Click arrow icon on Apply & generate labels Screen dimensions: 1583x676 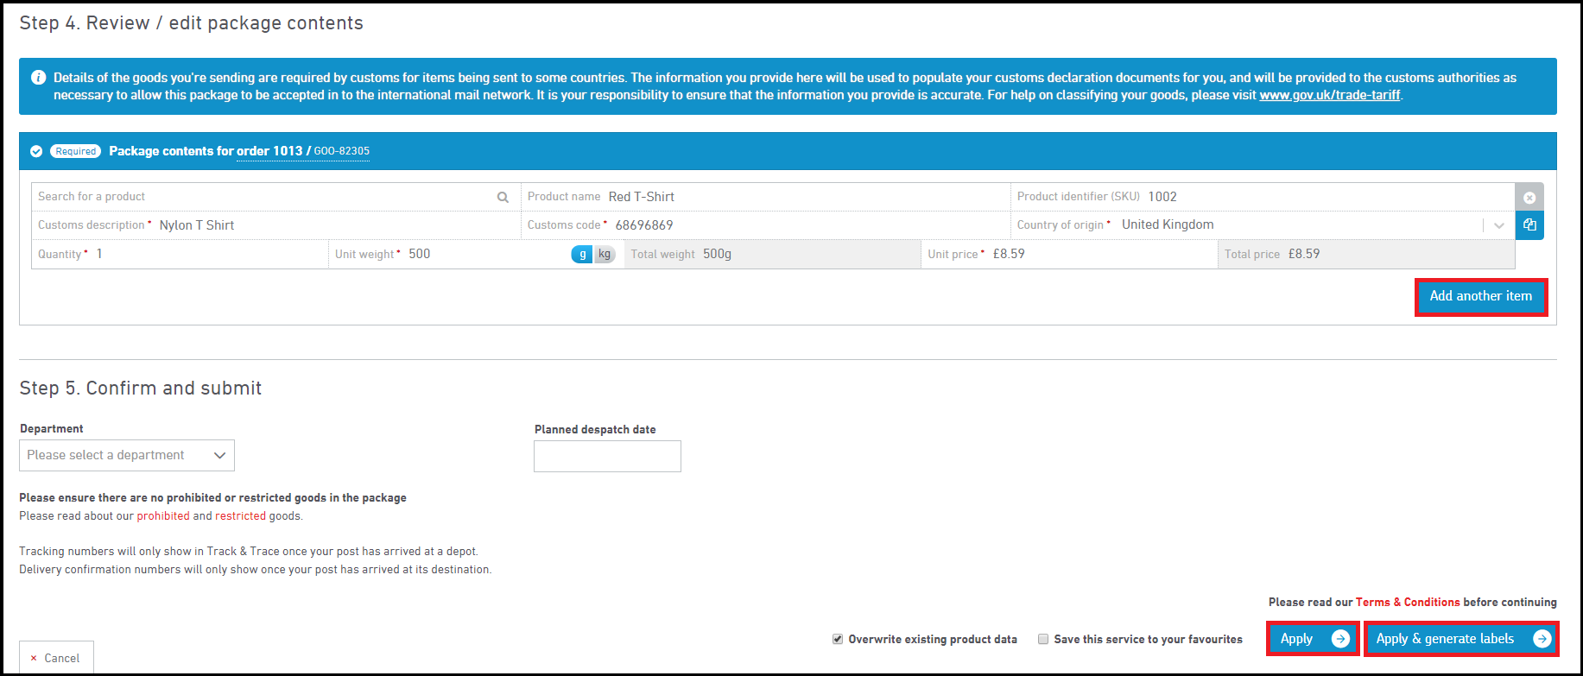(1542, 639)
